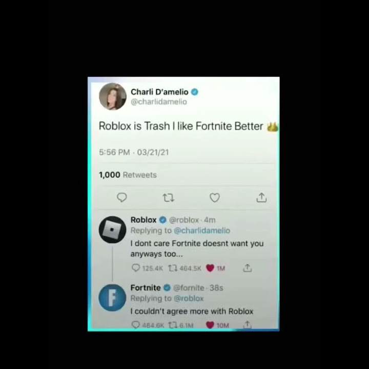Toggle the 10M heart on Fortnite reply

coord(217,325)
